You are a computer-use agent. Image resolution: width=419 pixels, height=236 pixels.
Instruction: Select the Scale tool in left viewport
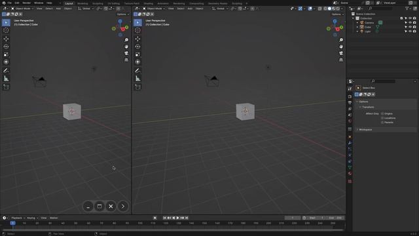pyautogui.click(x=6, y=54)
